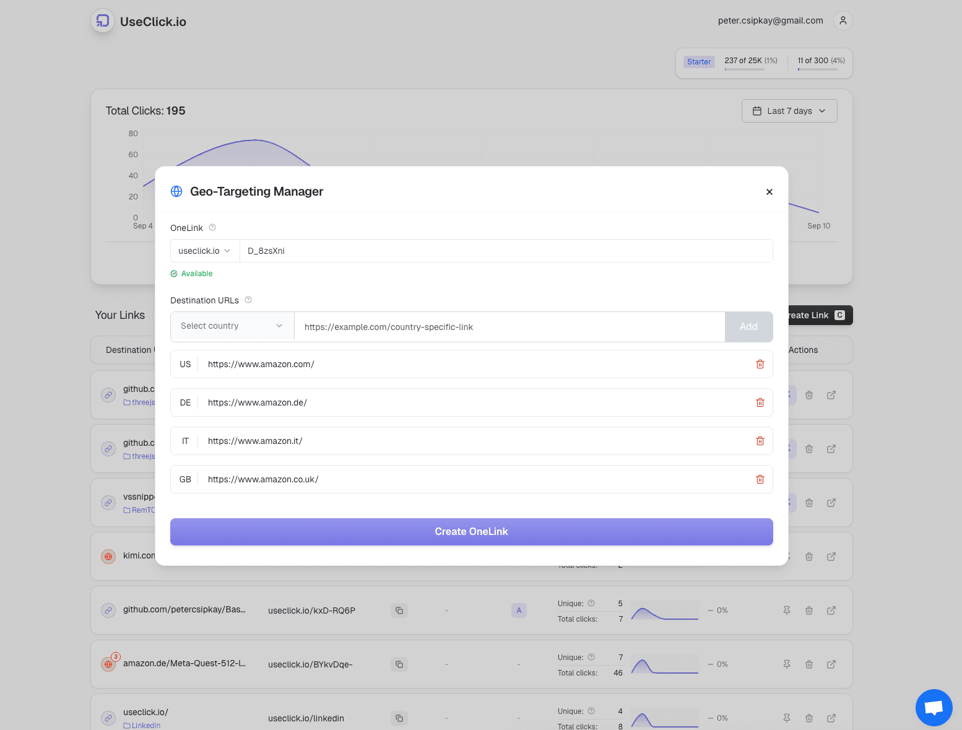Remove the IT amazon.it destination URL
Image resolution: width=962 pixels, height=730 pixels.
[760, 441]
